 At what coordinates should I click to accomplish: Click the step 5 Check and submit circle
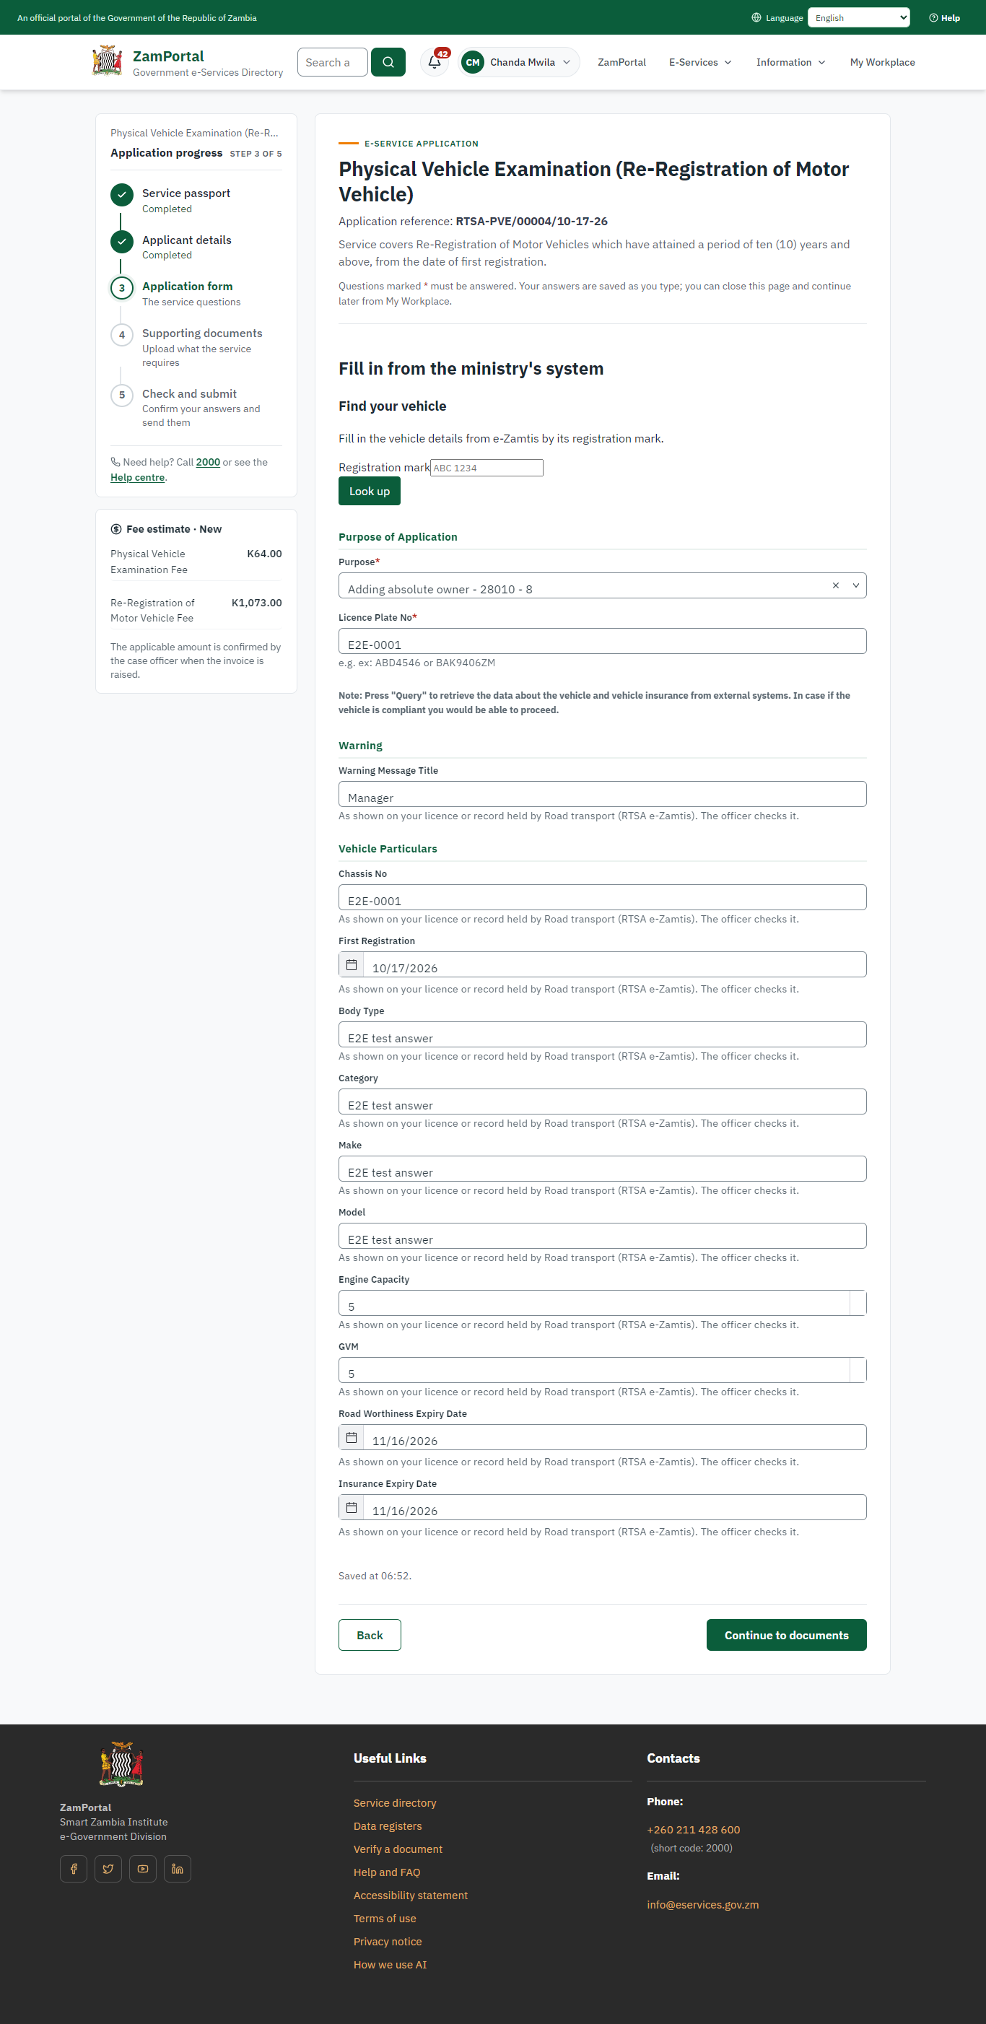(122, 394)
